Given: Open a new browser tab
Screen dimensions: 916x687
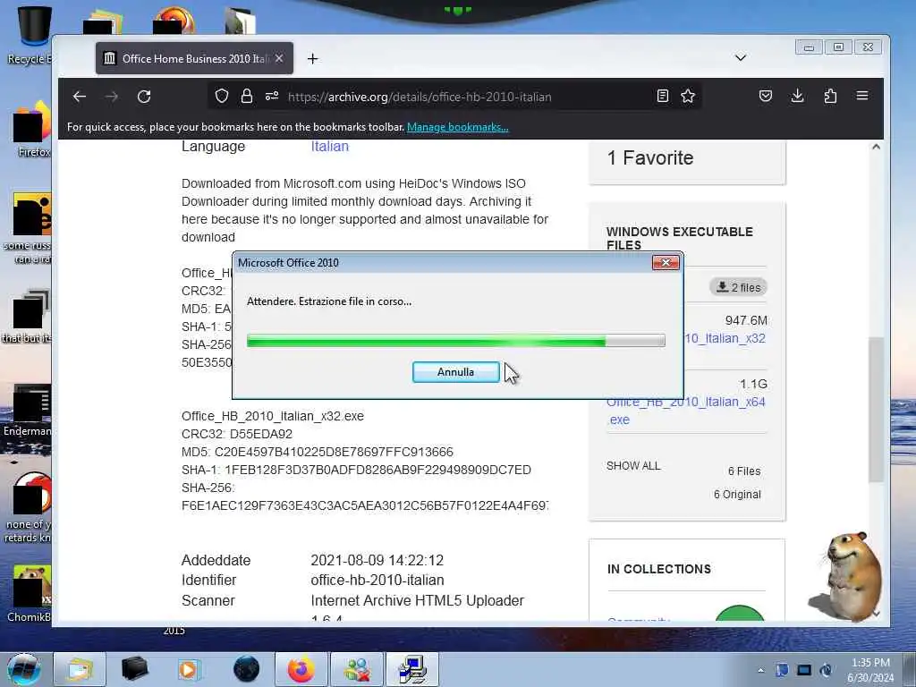Looking at the screenshot, I should pos(312,58).
